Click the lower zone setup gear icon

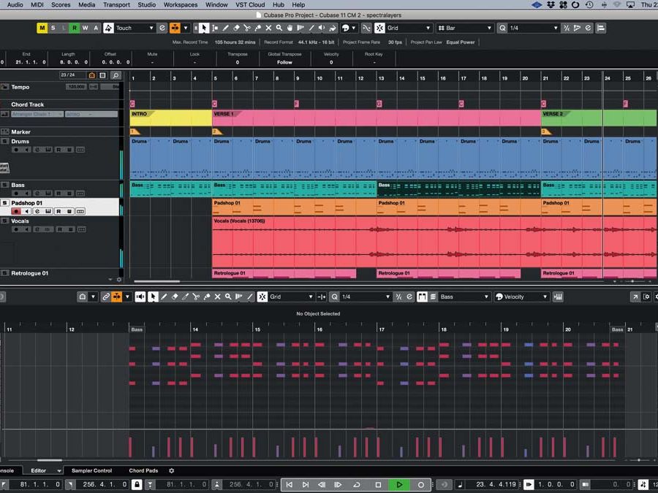[x=172, y=471]
